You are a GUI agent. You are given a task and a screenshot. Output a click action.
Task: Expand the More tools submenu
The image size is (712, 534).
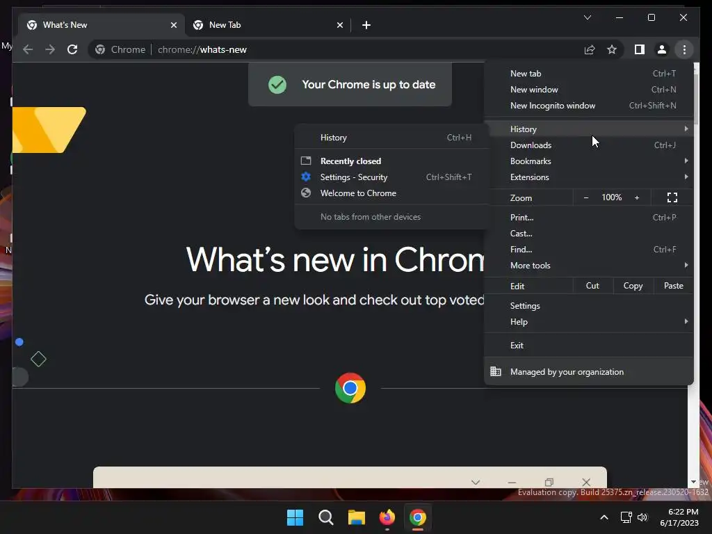click(x=588, y=265)
